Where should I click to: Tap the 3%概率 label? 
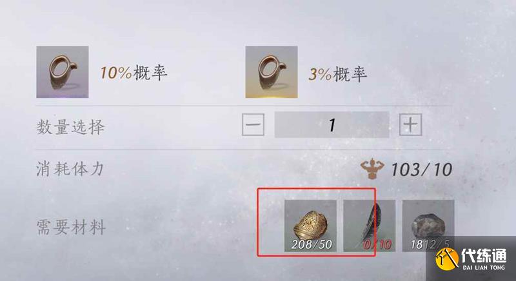(337, 74)
